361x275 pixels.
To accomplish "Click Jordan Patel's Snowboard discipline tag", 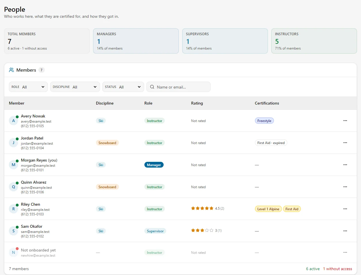I will pos(107,143).
